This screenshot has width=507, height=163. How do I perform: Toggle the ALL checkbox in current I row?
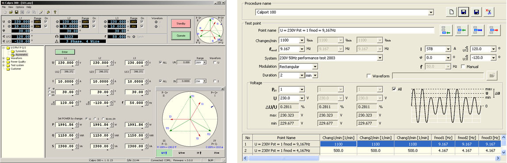pyautogui.click(x=160, y=81)
